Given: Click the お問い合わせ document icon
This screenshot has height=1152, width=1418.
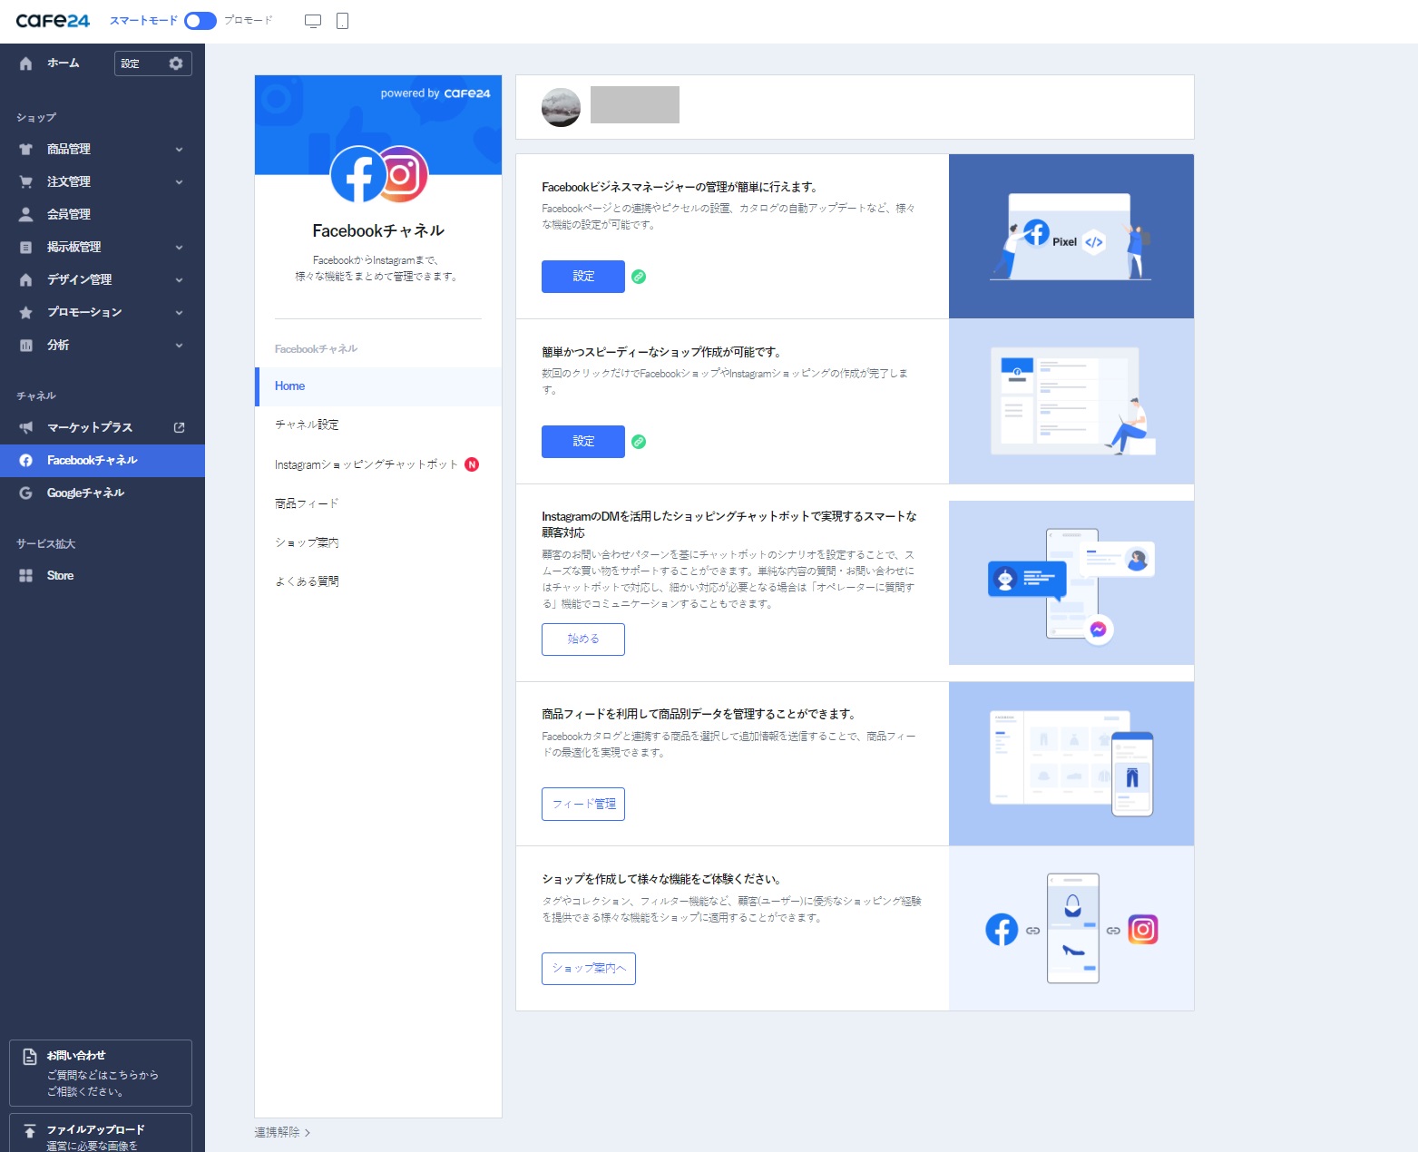Looking at the screenshot, I should click(29, 1057).
